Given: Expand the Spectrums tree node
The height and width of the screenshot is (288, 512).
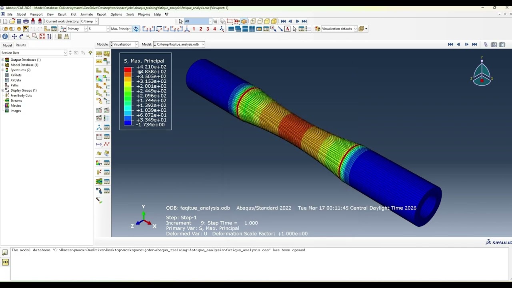Looking at the screenshot, I should click(x=2, y=70).
